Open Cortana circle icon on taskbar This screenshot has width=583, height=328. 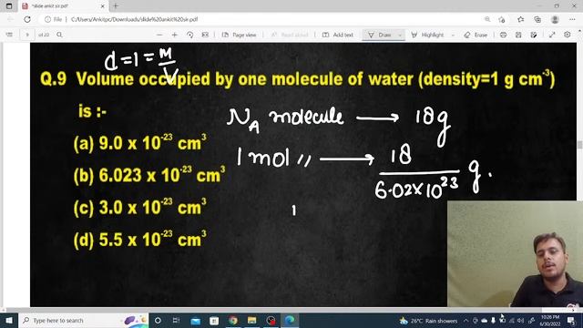(158, 320)
